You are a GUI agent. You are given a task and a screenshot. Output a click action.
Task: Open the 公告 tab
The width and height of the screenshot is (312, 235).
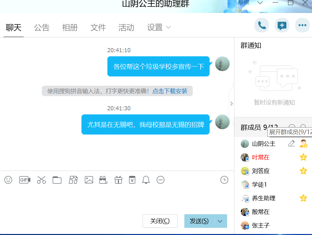(41, 28)
